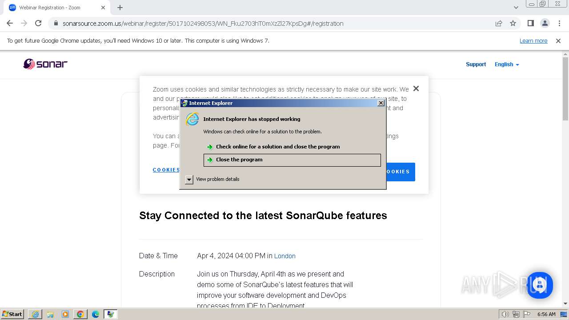Toggle the Chrome side panel
Screen dimensions: 569x320
pos(530,23)
